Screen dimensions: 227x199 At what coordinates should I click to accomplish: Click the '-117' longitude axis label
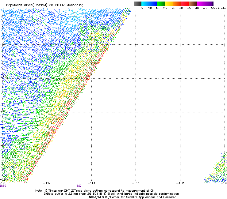[47, 183]
